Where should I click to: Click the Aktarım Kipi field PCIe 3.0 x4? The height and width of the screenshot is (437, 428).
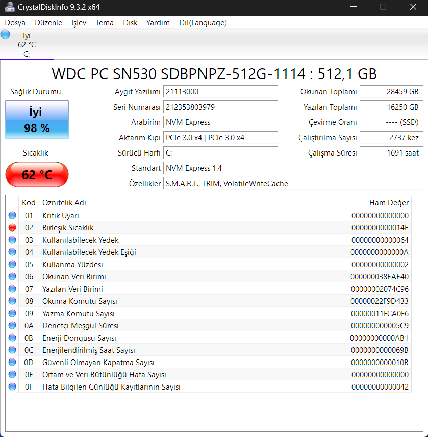220,138
